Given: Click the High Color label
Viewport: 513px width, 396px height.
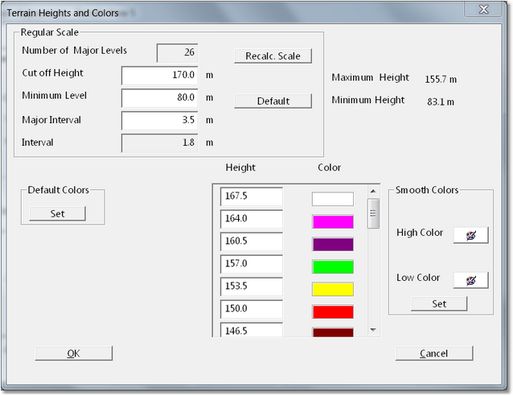Looking at the screenshot, I should click(x=420, y=233).
